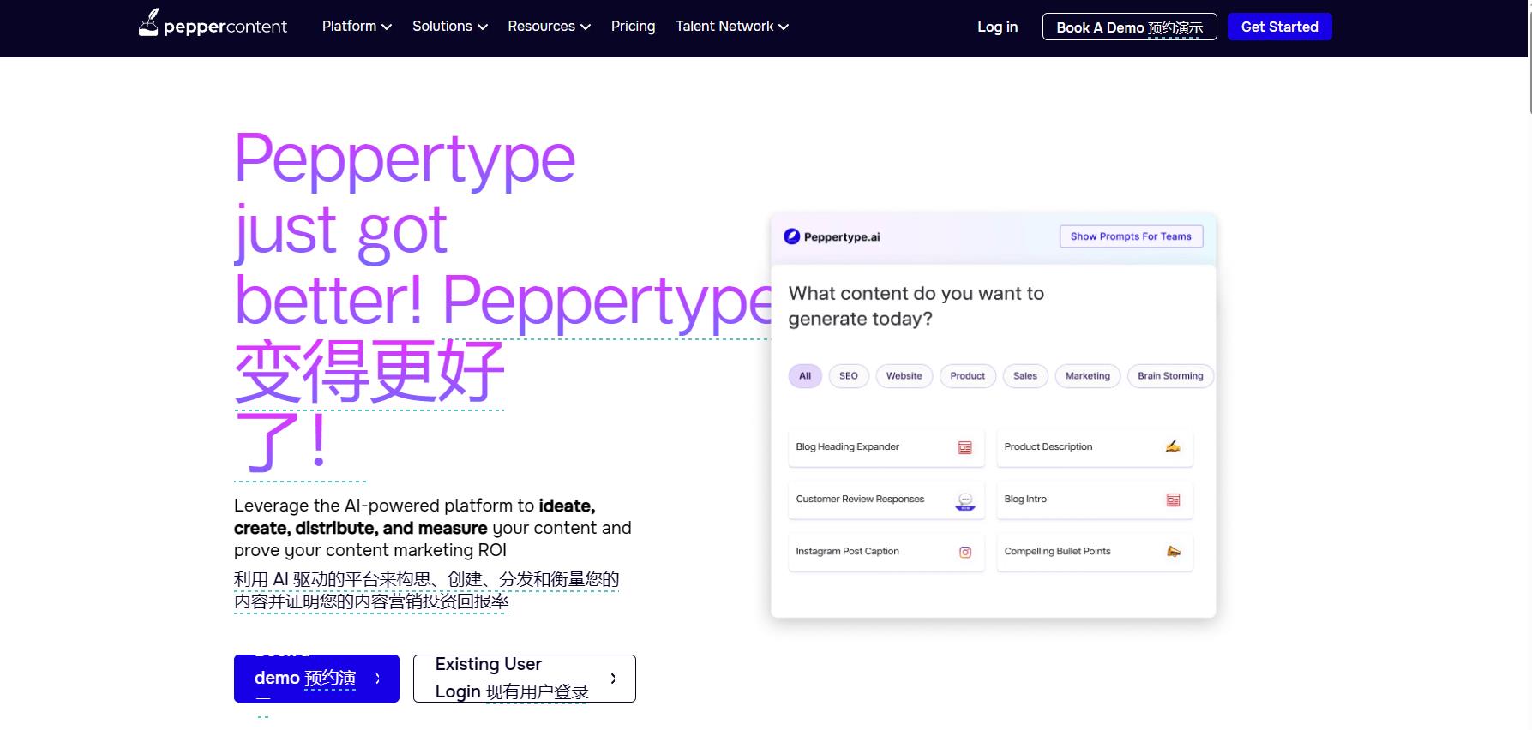Screen dimensions: 1532x730
Task: Open the Customer Review Responses card
Action: 886,500
